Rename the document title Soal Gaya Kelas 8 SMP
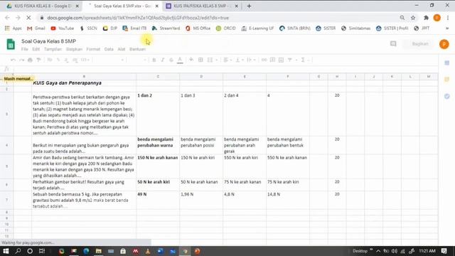 pos(48,41)
